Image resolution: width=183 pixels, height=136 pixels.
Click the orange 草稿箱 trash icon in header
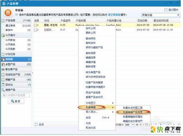(8, 13)
